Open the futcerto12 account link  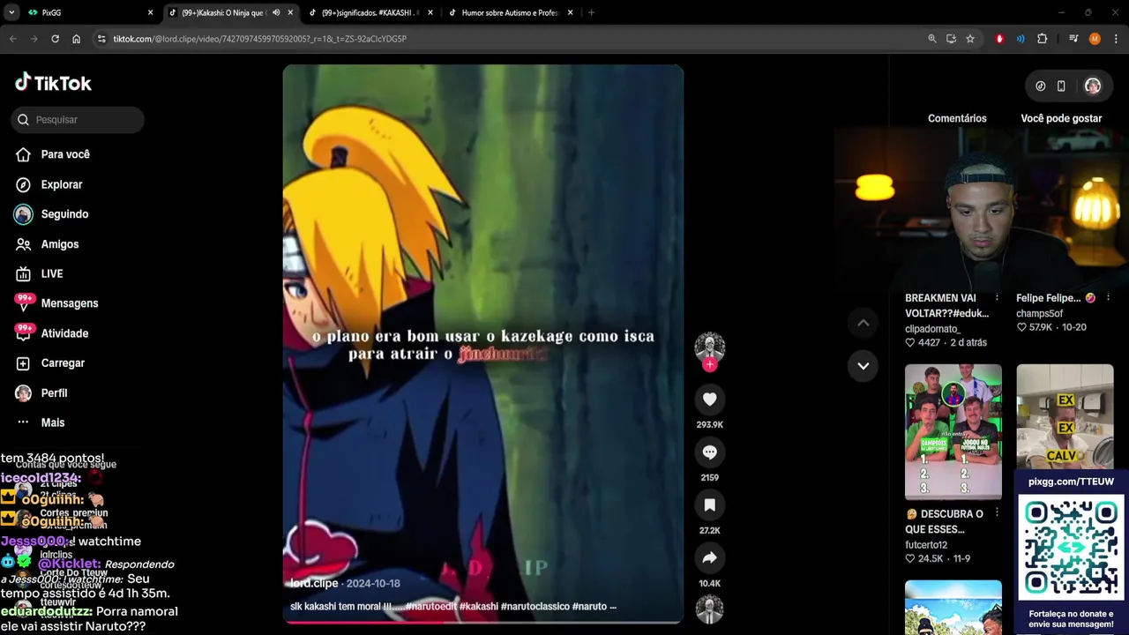click(x=925, y=545)
